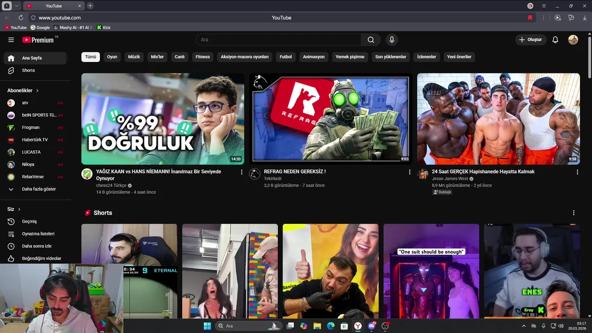Select the Son yüklenenler chip
This screenshot has height=333, width=592.
click(391, 57)
